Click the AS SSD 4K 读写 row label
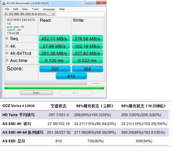 coord(17,124)
